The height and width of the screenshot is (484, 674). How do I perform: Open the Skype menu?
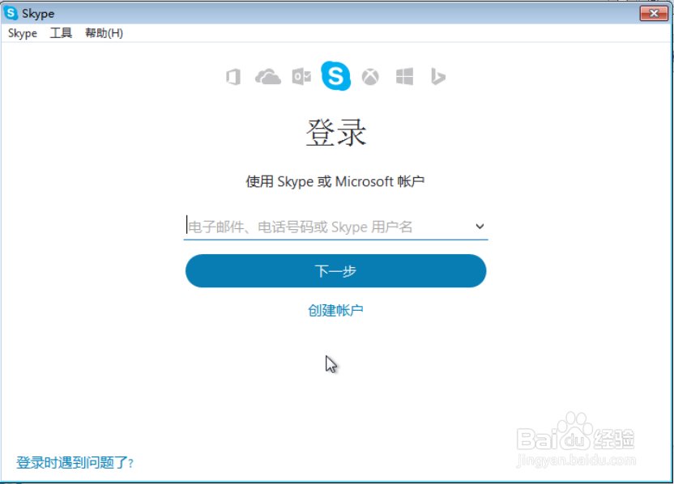[x=23, y=33]
